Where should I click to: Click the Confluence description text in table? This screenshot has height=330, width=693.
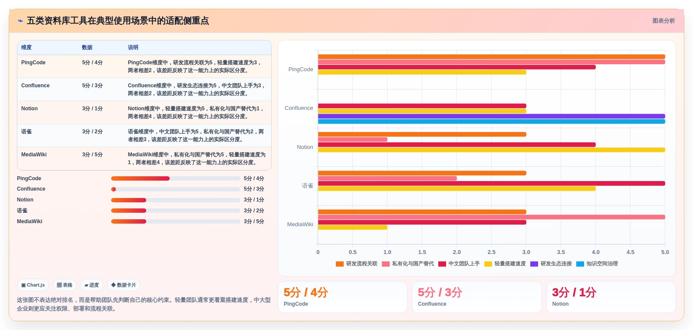(196, 89)
